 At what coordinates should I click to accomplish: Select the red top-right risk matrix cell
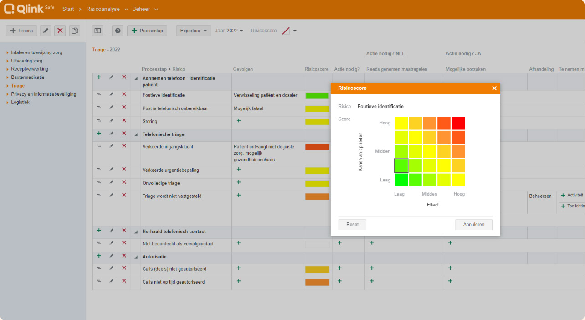click(x=458, y=123)
